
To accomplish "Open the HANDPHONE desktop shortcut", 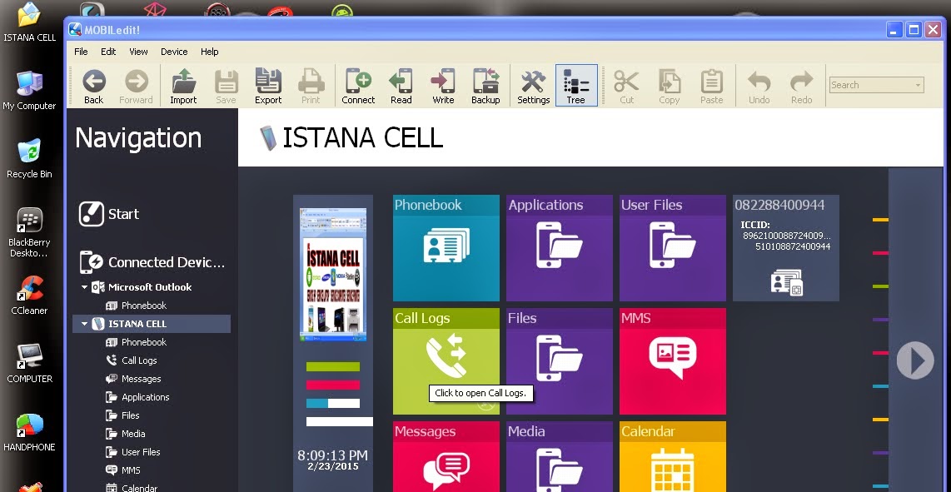I will (x=29, y=433).
